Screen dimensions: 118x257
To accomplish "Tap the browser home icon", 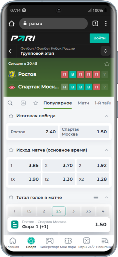I will click(x=12, y=24).
